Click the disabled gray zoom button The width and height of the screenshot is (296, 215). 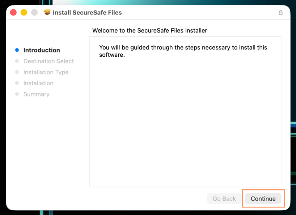(x=34, y=12)
